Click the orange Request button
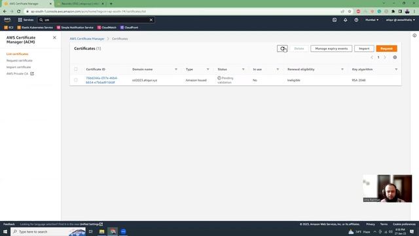Image resolution: width=419 pixels, height=236 pixels. coord(386,49)
